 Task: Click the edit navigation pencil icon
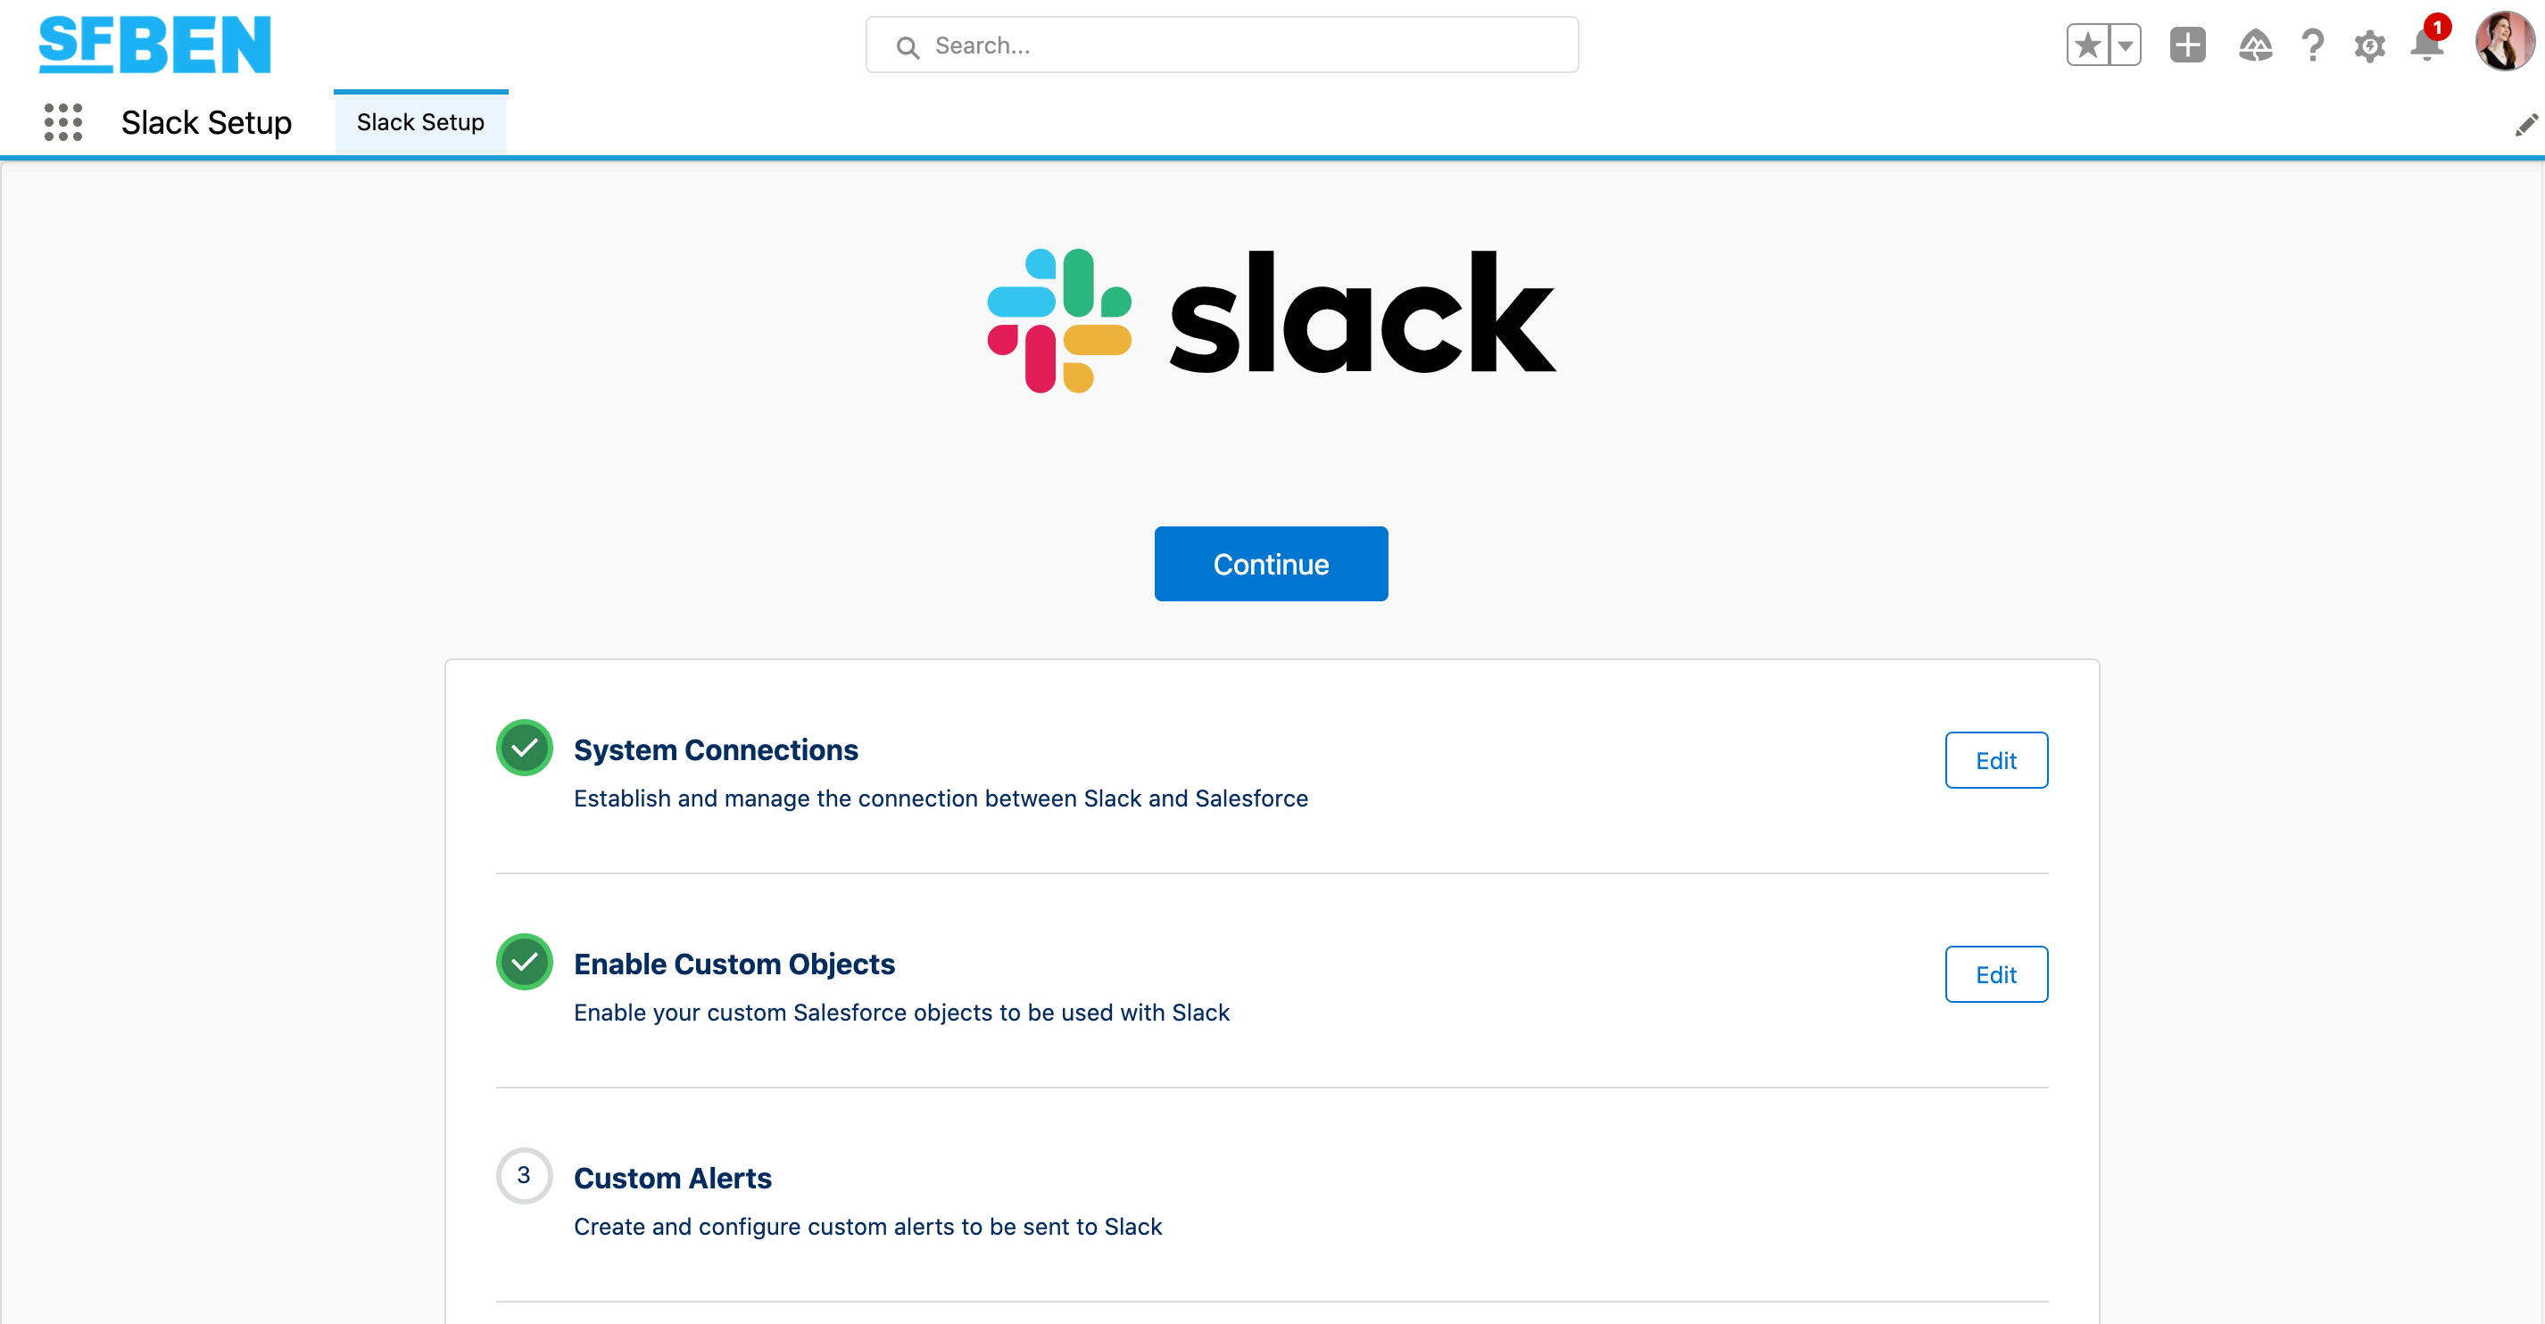tap(2525, 125)
